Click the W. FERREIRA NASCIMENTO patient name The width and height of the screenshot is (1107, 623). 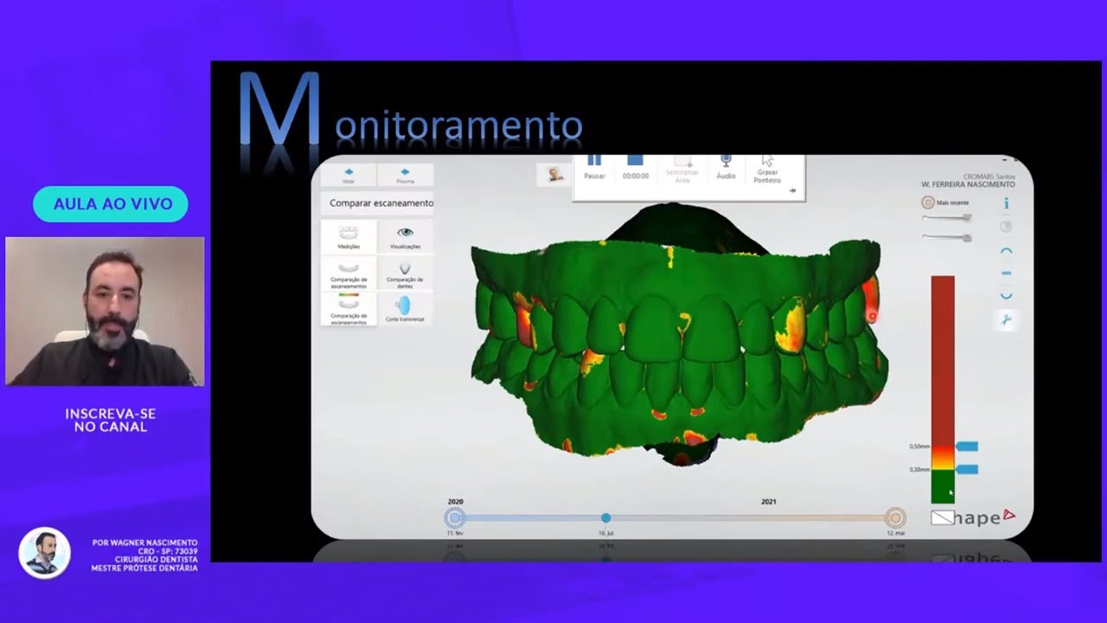point(969,184)
